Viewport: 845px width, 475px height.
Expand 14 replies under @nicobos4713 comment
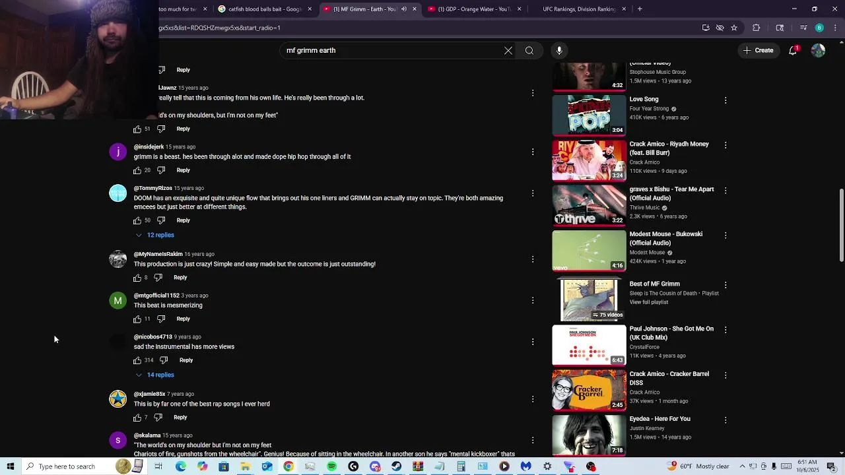pos(155,375)
